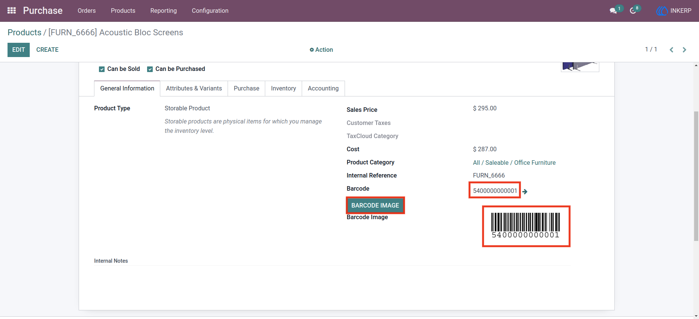Click the barcode value 5400000000001
This screenshot has height=319, width=699.
tap(495, 191)
